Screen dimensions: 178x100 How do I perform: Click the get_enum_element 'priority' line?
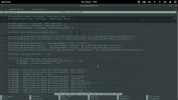click(x=66, y=47)
